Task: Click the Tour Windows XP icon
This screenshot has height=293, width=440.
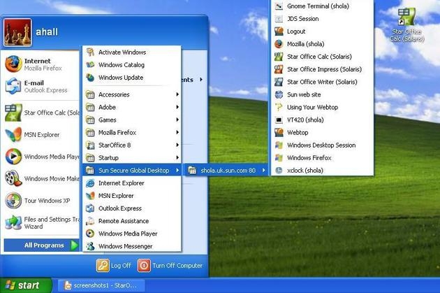Action: pos(13,200)
